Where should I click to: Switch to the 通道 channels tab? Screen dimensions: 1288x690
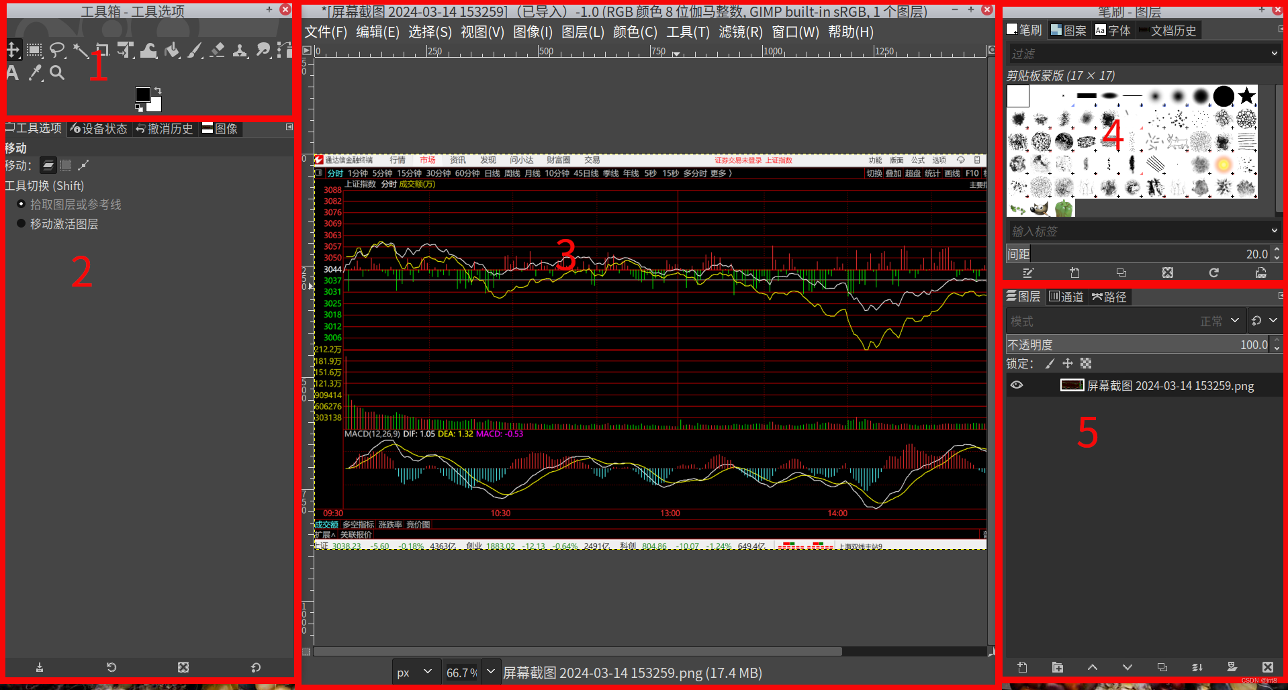click(1066, 297)
